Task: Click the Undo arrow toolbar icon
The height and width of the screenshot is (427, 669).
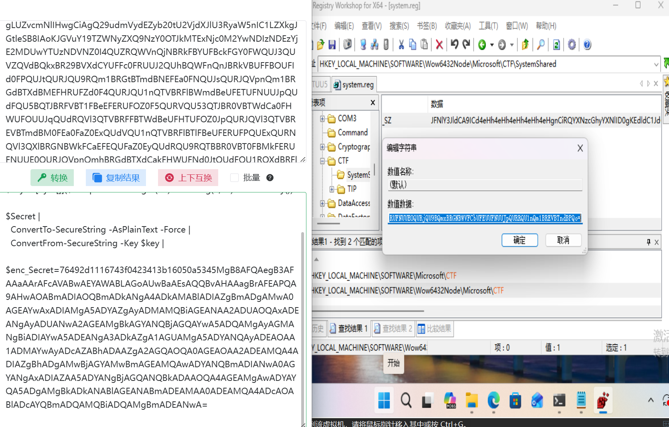Action: click(x=454, y=45)
